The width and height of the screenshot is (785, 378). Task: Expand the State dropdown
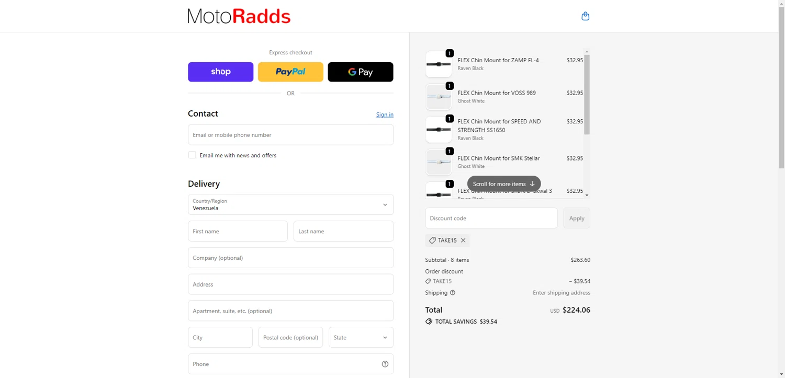(361, 338)
